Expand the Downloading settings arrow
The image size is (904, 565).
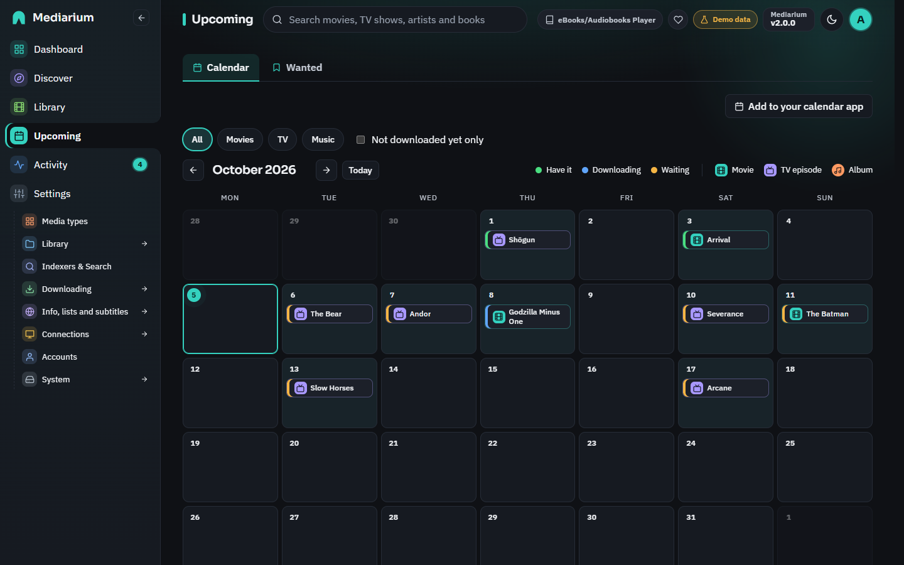click(144, 289)
